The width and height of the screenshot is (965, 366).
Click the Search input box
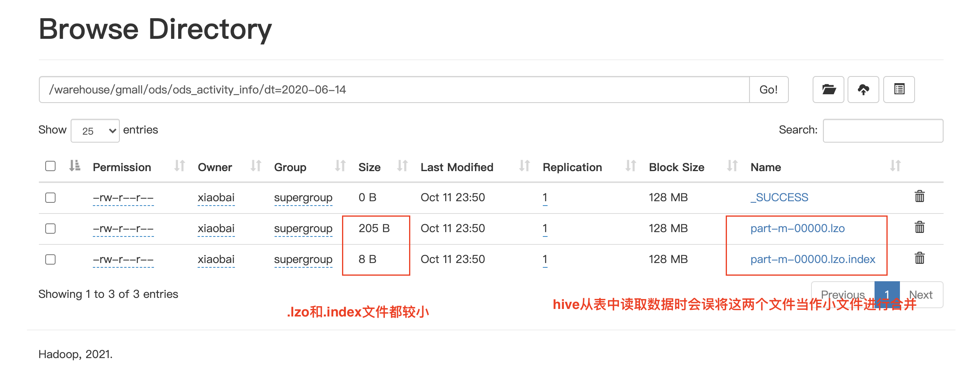[883, 131]
